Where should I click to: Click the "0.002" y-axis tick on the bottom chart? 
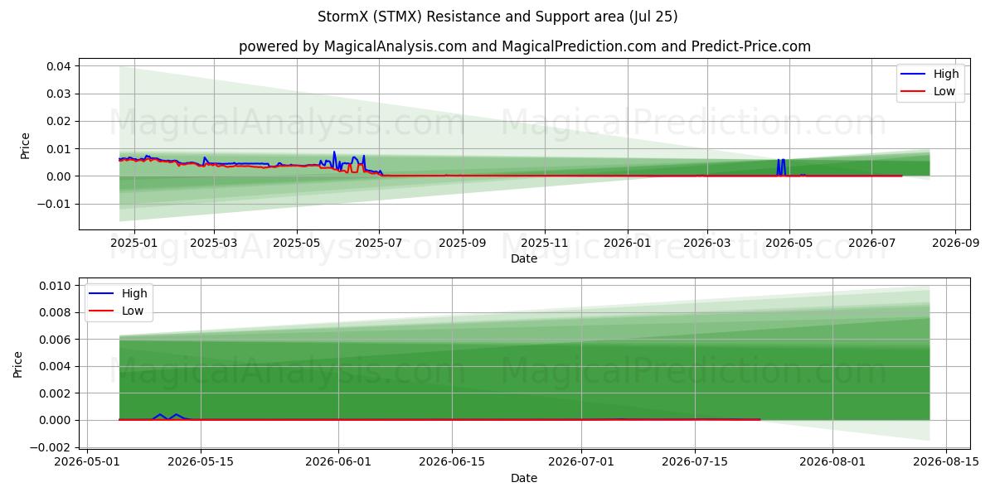click(x=57, y=393)
